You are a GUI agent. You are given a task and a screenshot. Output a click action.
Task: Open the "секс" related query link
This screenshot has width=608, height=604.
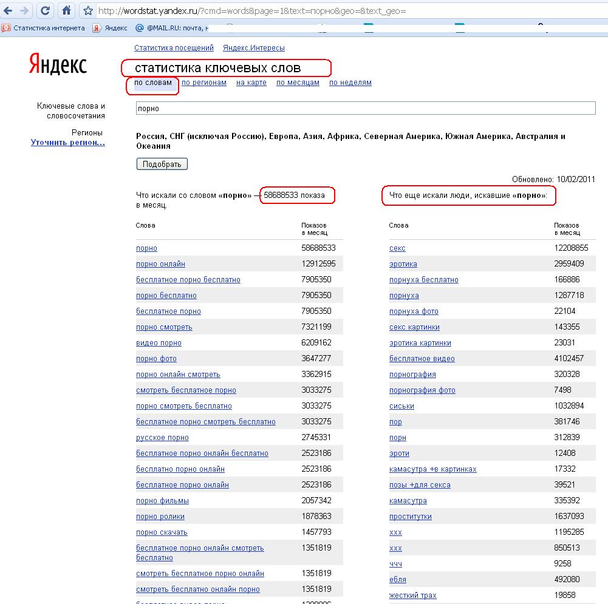[397, 248]
